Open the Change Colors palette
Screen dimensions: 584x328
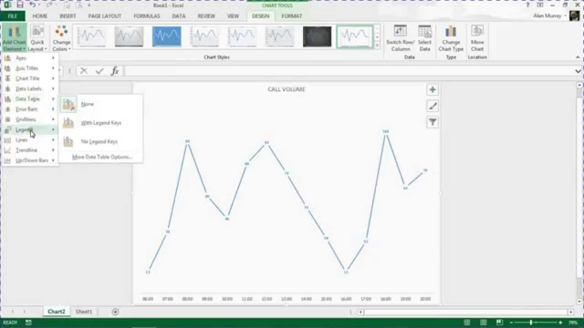61,38
